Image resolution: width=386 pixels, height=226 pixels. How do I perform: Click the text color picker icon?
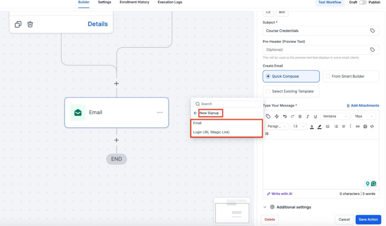click(312, 126)
